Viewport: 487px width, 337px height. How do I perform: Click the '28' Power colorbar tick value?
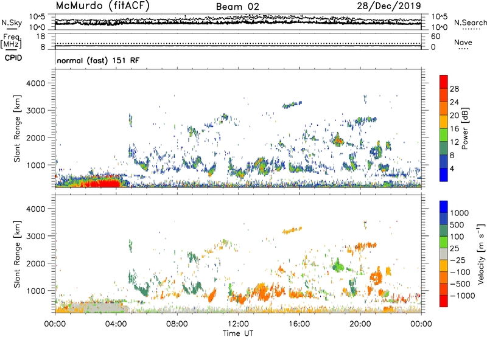coord(454,89)
